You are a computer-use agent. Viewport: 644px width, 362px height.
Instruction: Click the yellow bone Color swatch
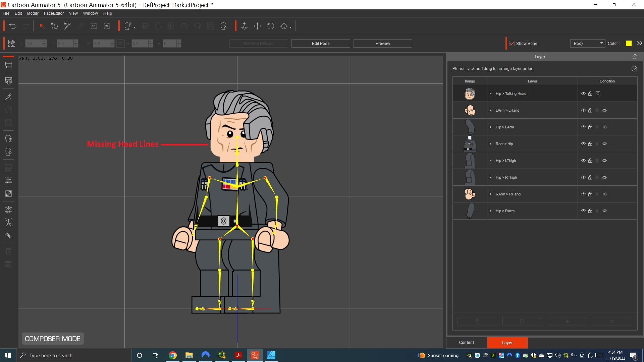pyautogui.click(x=629, y=43)
